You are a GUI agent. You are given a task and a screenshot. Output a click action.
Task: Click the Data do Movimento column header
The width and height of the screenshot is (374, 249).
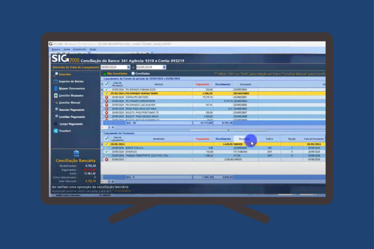pos(118,84)
